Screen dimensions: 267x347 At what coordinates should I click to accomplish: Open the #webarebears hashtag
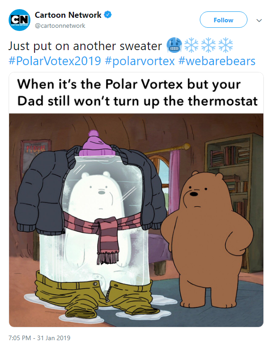tap(217, 61)
